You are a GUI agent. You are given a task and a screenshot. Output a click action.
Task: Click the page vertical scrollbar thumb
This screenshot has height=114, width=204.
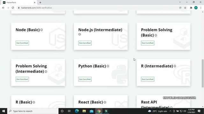(x=203, y=73)
